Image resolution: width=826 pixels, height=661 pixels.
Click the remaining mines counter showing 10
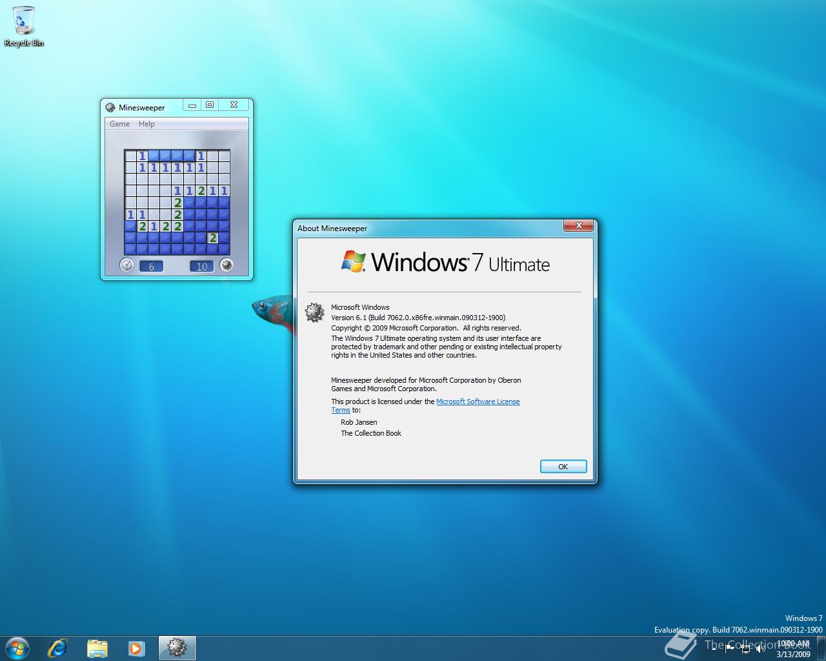tap(202, 266)
